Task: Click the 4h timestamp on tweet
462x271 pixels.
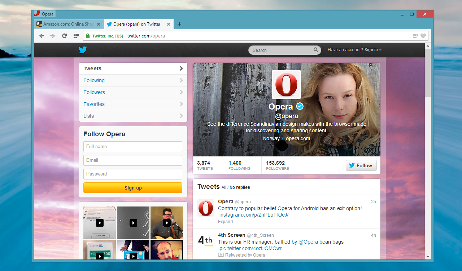Action: (x=373, y=235)
